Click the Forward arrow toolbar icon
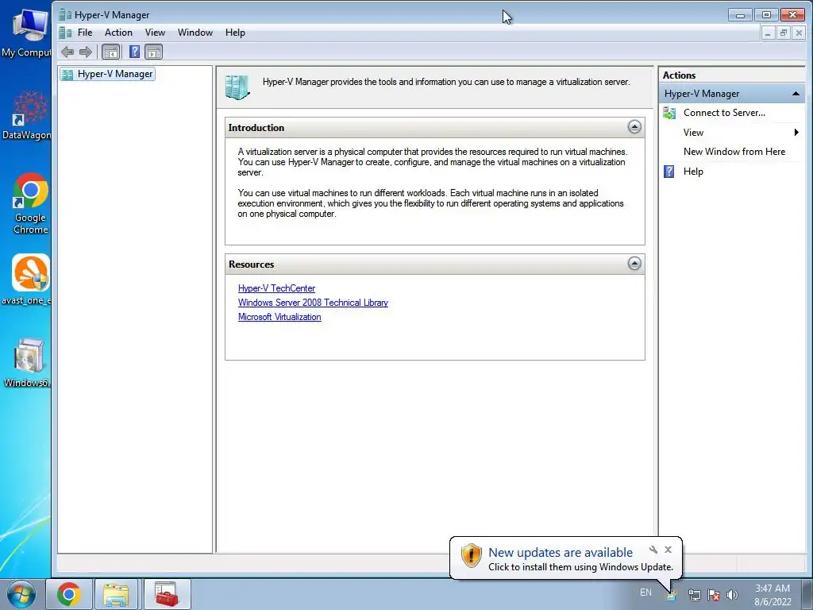The height and width of the screenshot is (610, 813). tap(86, 52)
